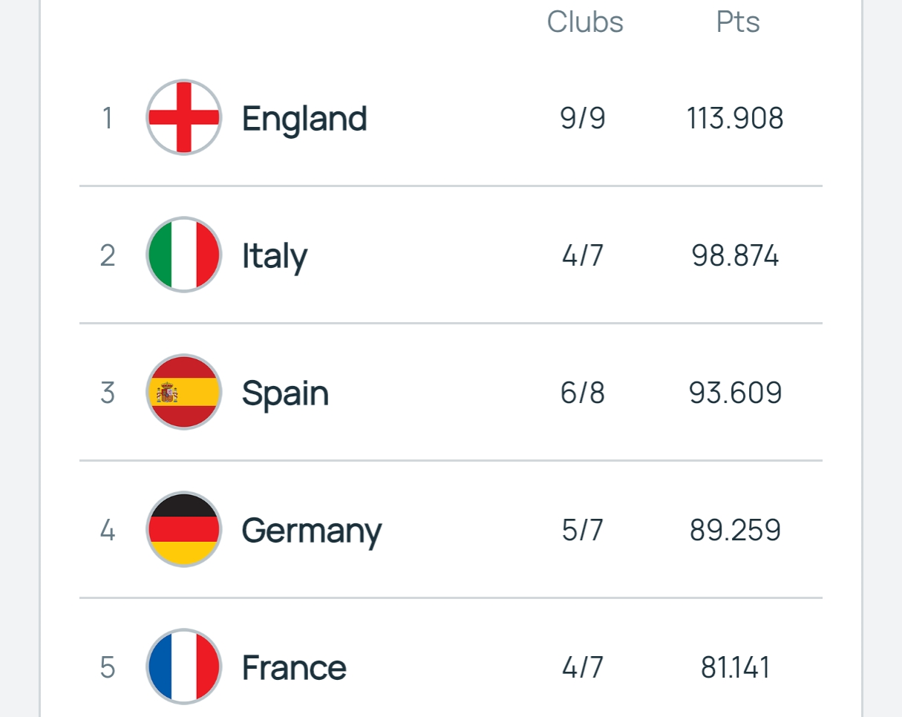
Task: Click Spain's 6/8 clubs value
Action: point(583,393)
